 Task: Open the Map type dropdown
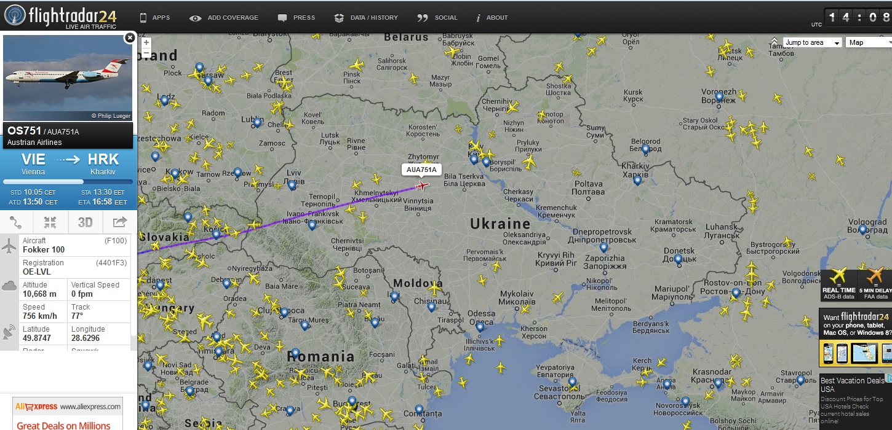869,42
